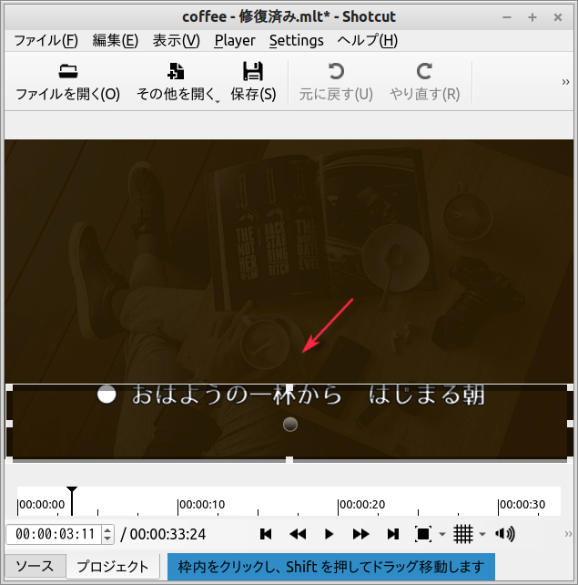Skip to the start of the clip
The width and height of the screenshot is (578, 585).
[266, 534]
